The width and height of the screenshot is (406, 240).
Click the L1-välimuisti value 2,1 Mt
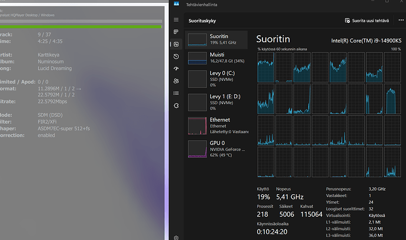click(374, 222)
